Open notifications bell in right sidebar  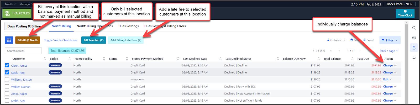pyautogui.click(x=414, y=57)
